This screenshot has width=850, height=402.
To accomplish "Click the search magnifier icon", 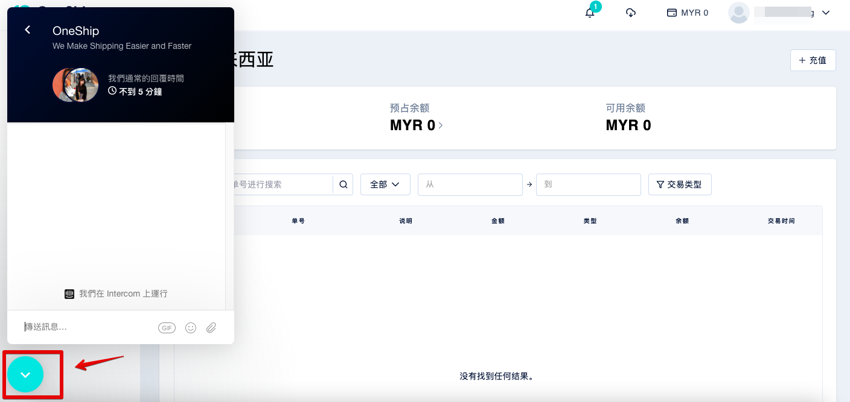I will [x=343, y=184].
